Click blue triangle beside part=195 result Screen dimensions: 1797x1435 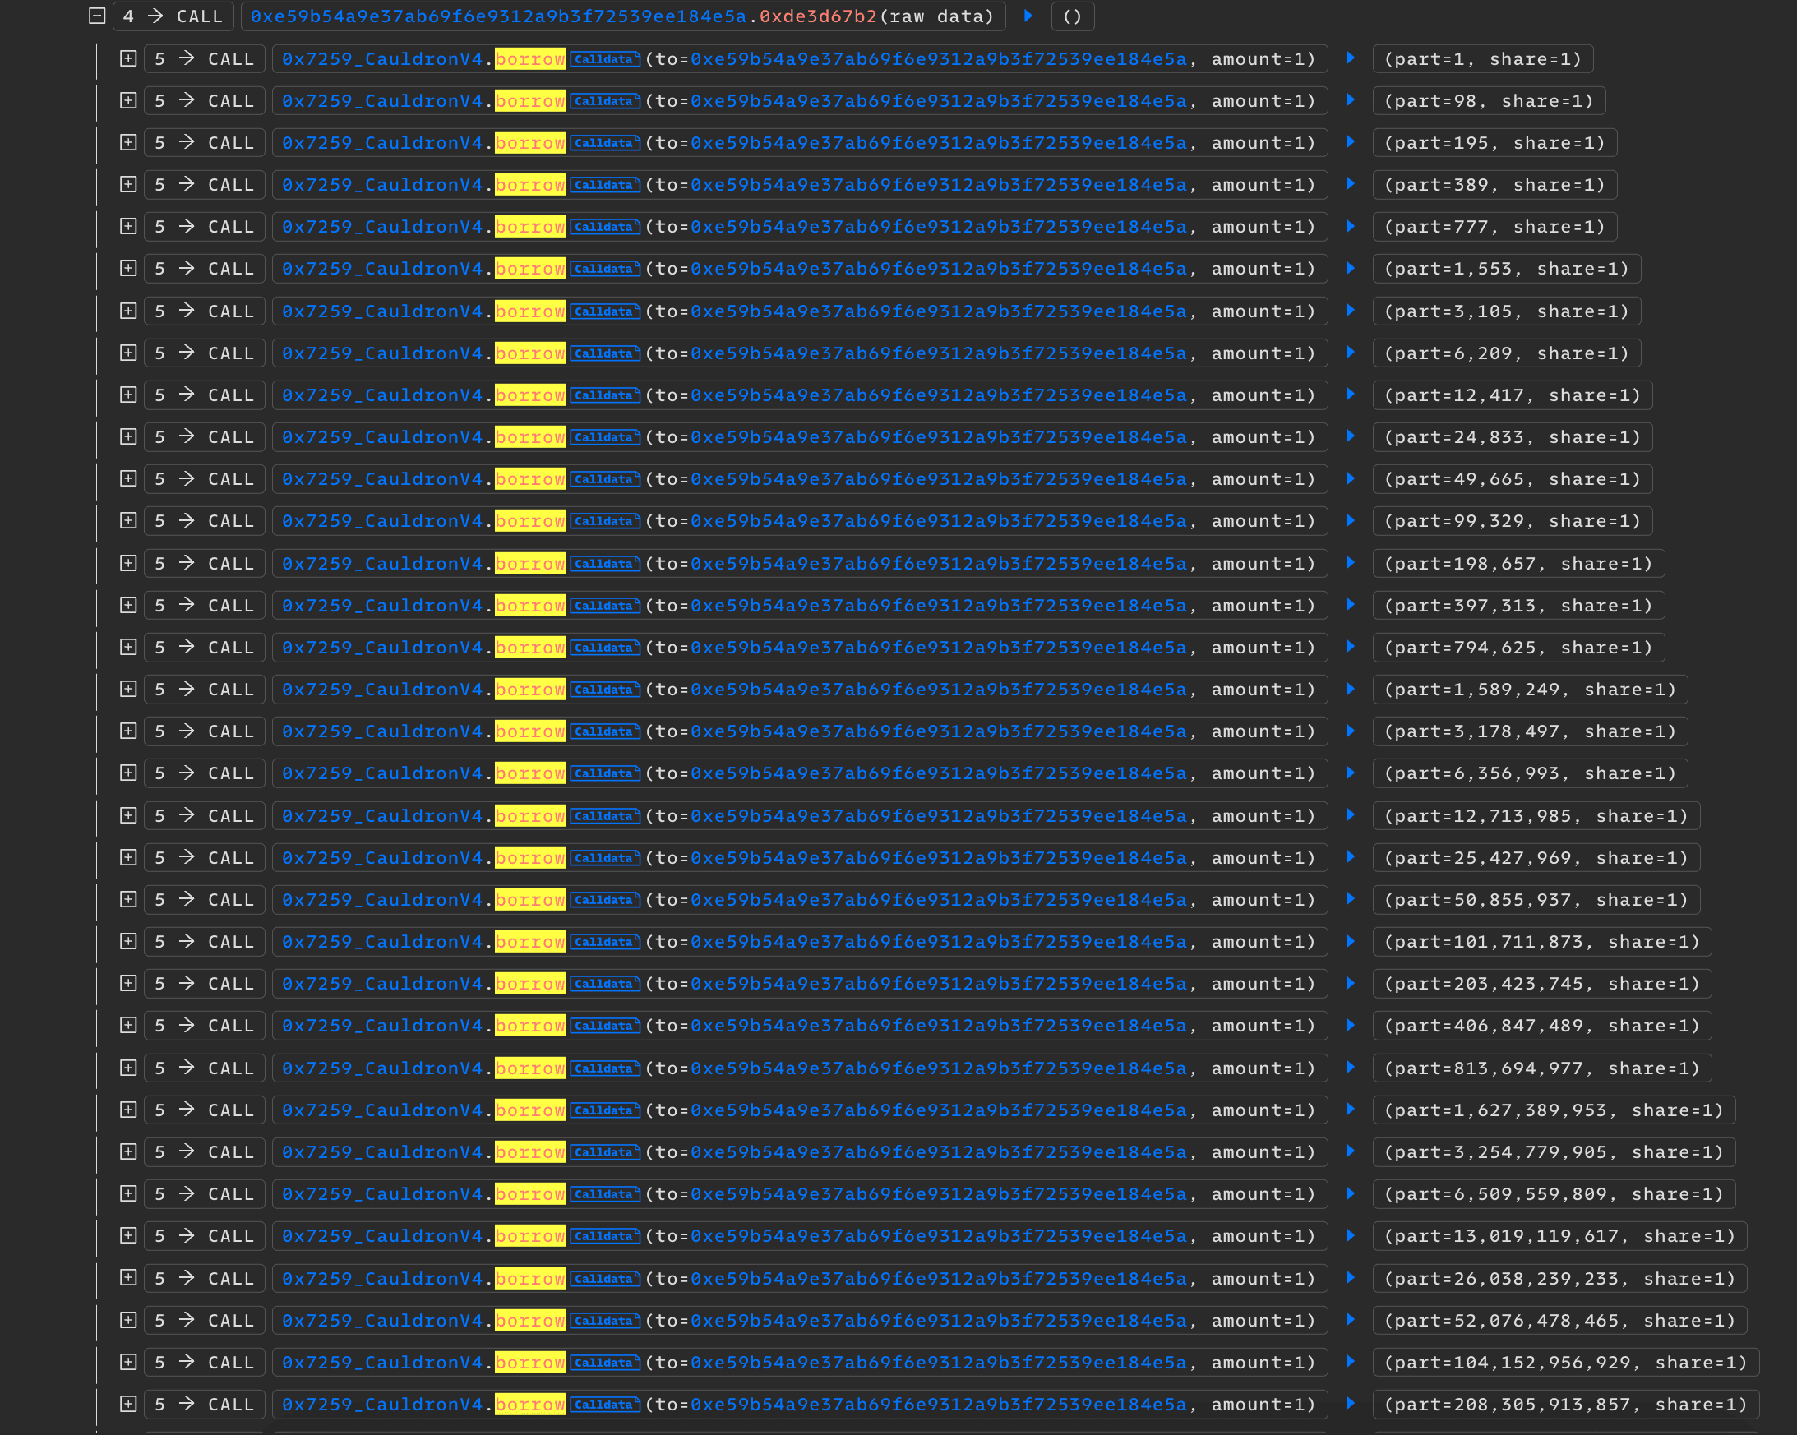1351,142
